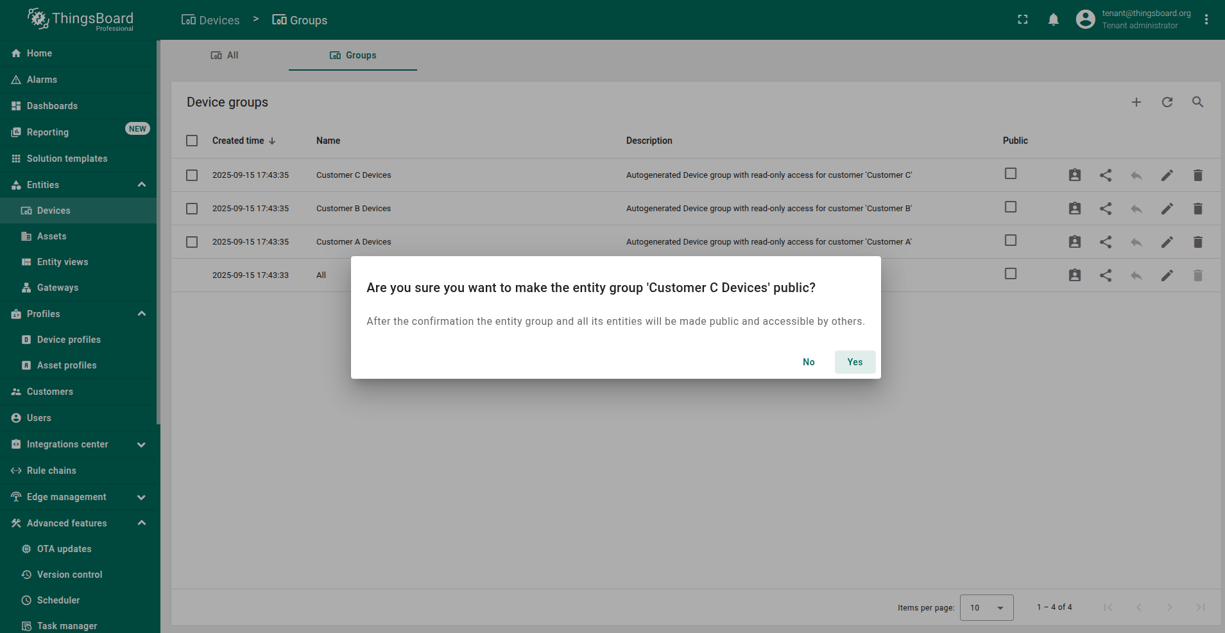Open search in Device groups table
Viewport: 1225px width, 633px height.
click(x=1197, y=102)
